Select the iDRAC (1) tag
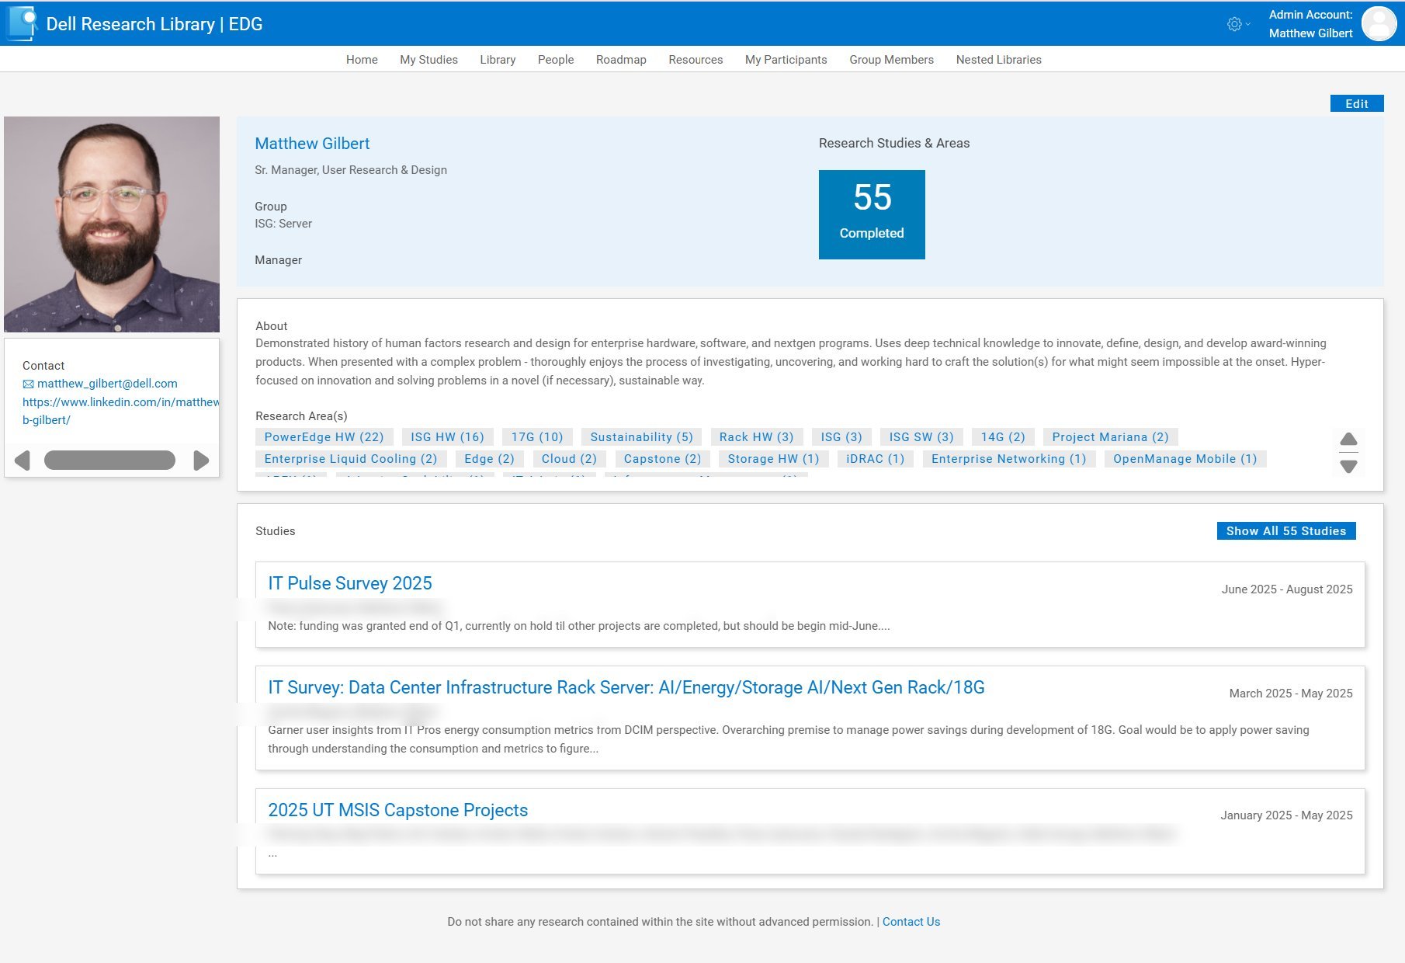This screenshot has width=1405, height=963. tap(876, 459)
